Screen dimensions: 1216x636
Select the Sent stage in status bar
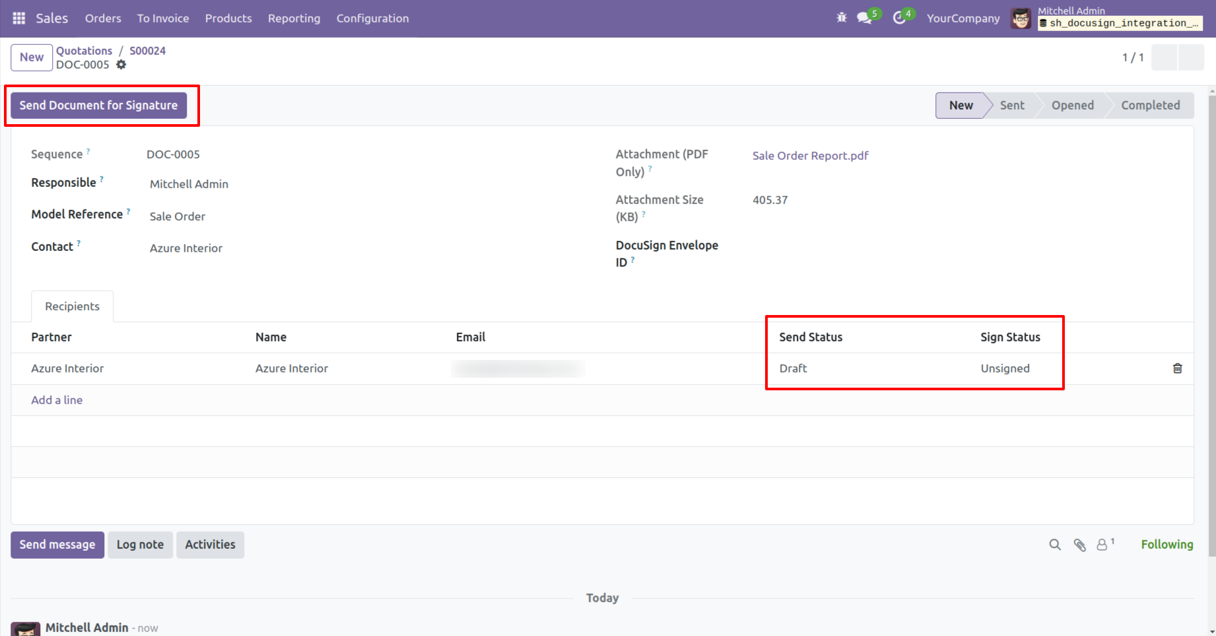[x=1011, y=106]
